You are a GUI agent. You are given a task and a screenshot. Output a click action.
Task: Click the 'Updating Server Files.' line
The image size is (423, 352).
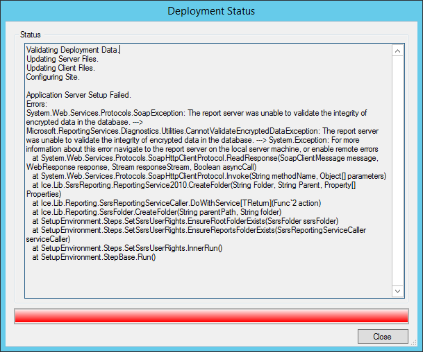point(63,59)
